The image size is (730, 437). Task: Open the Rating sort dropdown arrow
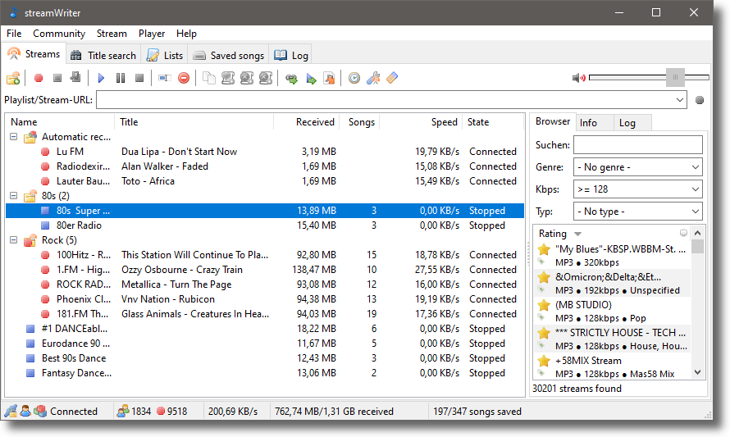[x=577, y=234]
